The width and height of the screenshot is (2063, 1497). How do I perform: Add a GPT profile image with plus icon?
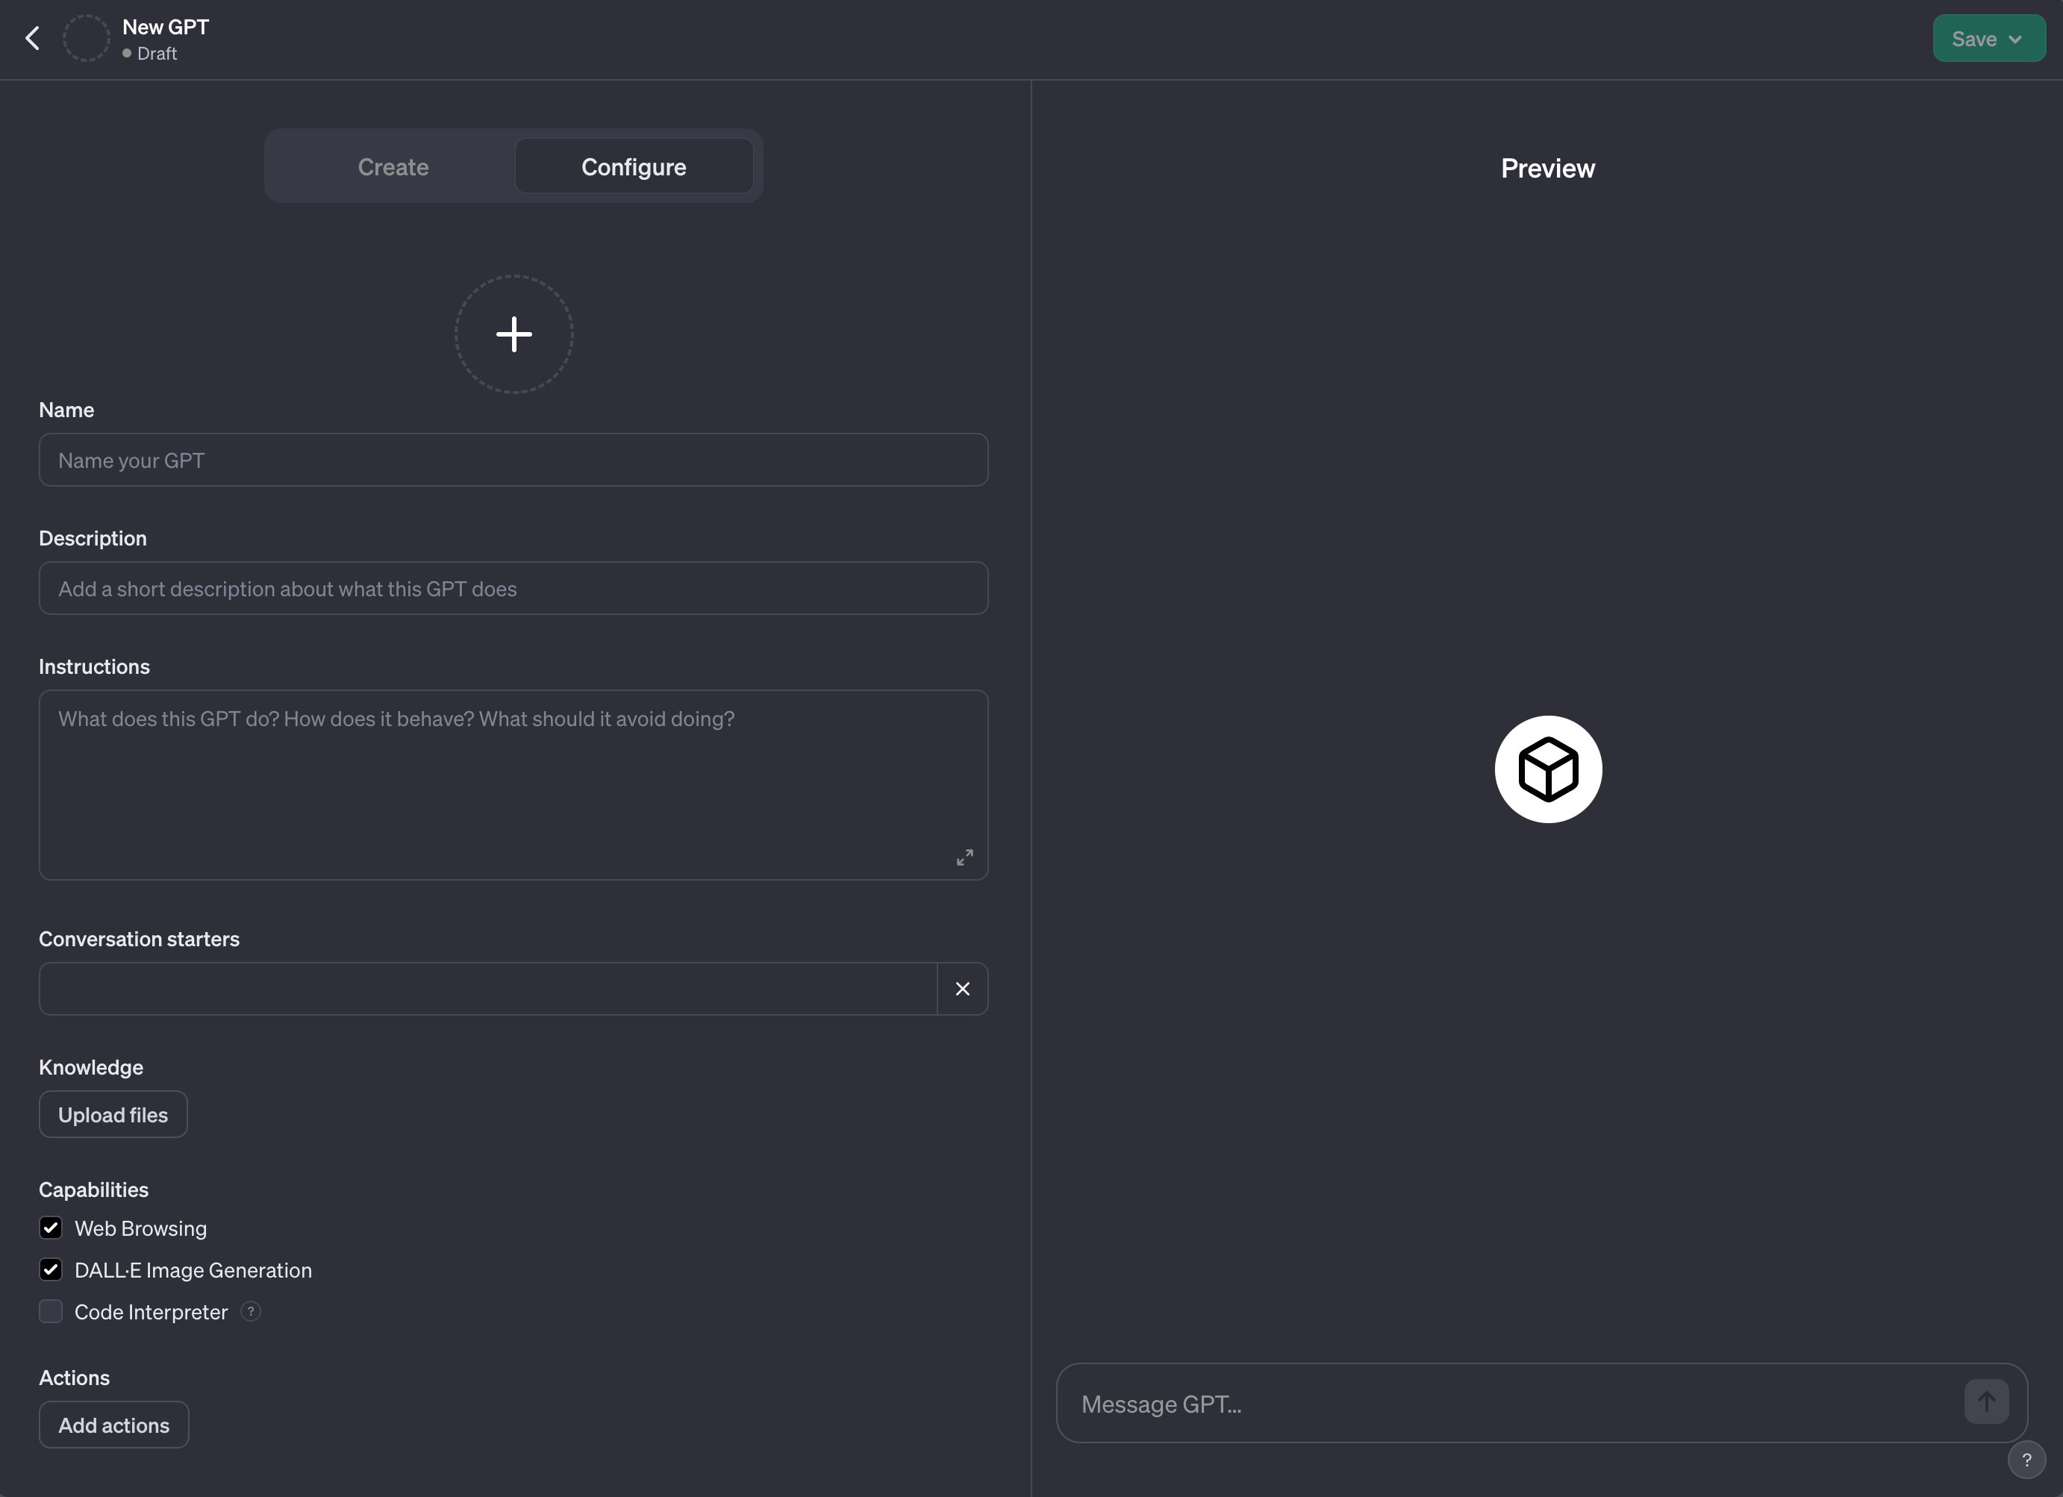click(x=514, y=334)
